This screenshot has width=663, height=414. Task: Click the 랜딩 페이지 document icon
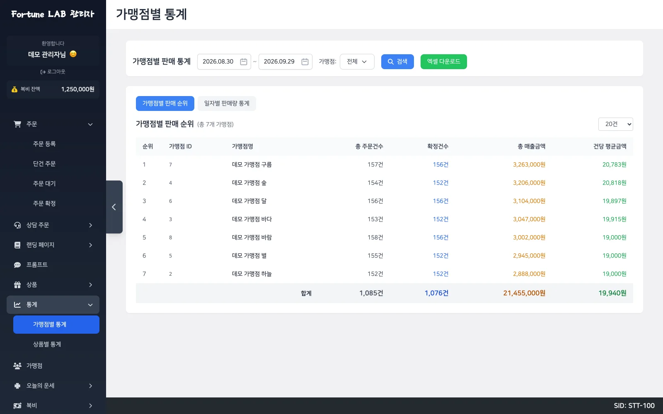17,245
